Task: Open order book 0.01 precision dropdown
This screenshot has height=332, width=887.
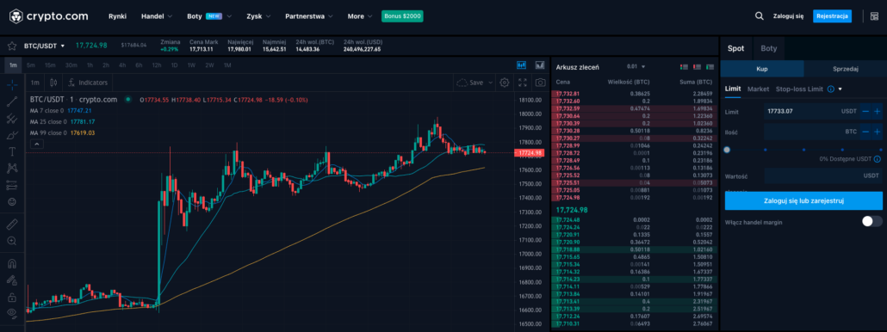Action: pyautogui.click(x=636, y=66)
